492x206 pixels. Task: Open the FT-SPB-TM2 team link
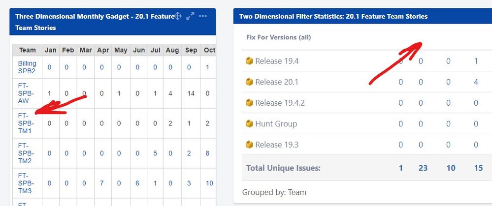pos(26,153)
